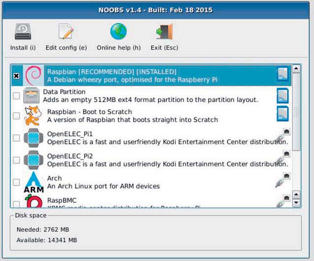The height and width of the screenshot is (261, 314).
Task: Click the top scrollbar up arrow
Action: (x=296, y=69)
